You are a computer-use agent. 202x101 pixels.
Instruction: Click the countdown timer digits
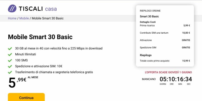(176, 79)
